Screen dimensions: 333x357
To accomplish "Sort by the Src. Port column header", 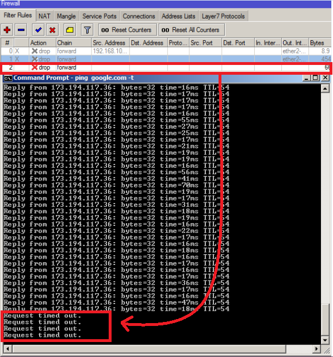I will pos(205,43).
